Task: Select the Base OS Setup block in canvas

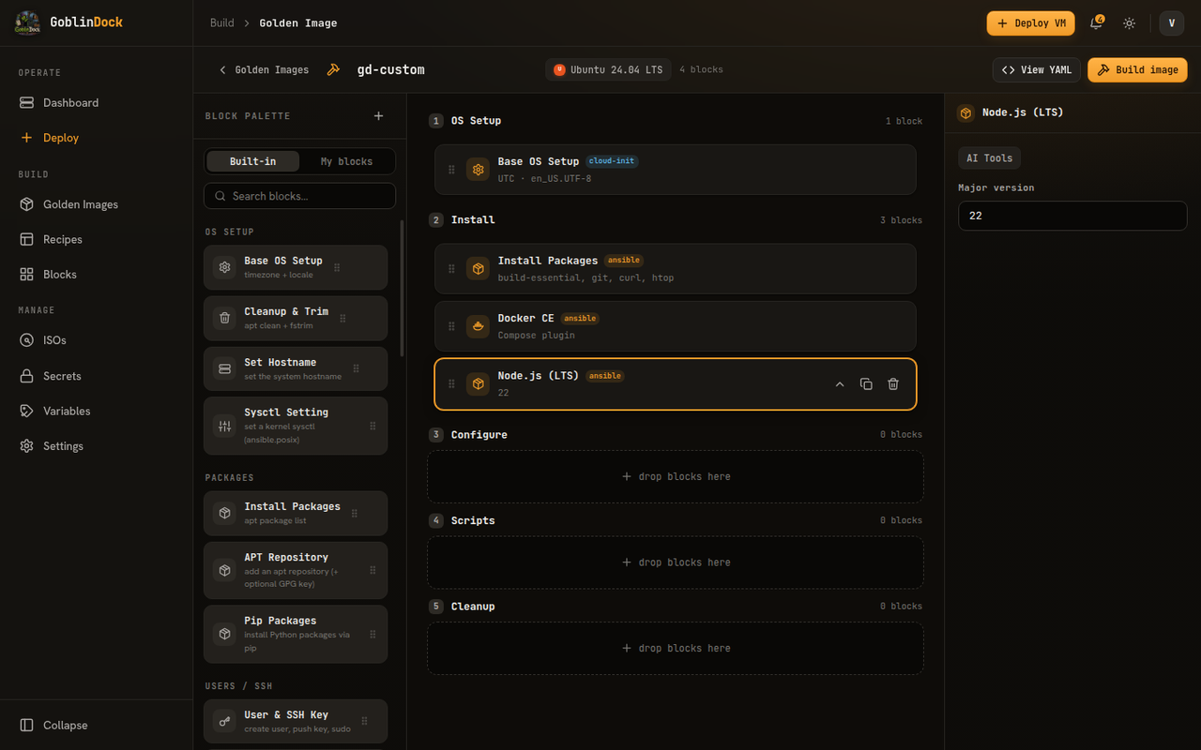Action: 676,170
